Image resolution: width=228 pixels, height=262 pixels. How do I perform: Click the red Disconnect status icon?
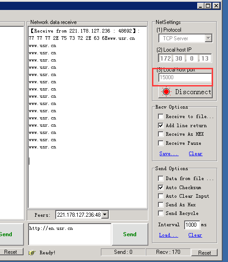pyautogui.click(x=166, y=91)
